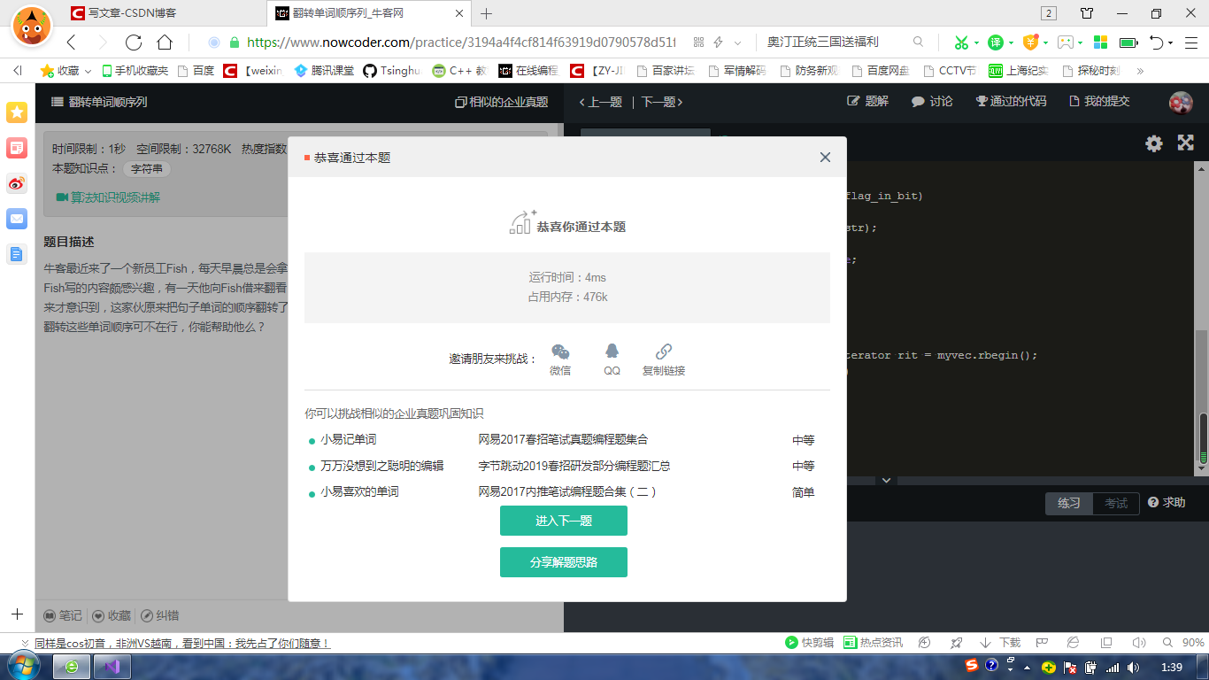Collapse code panel with down chevron
The width and height of the screenshot is (1209, 680).
885,479
